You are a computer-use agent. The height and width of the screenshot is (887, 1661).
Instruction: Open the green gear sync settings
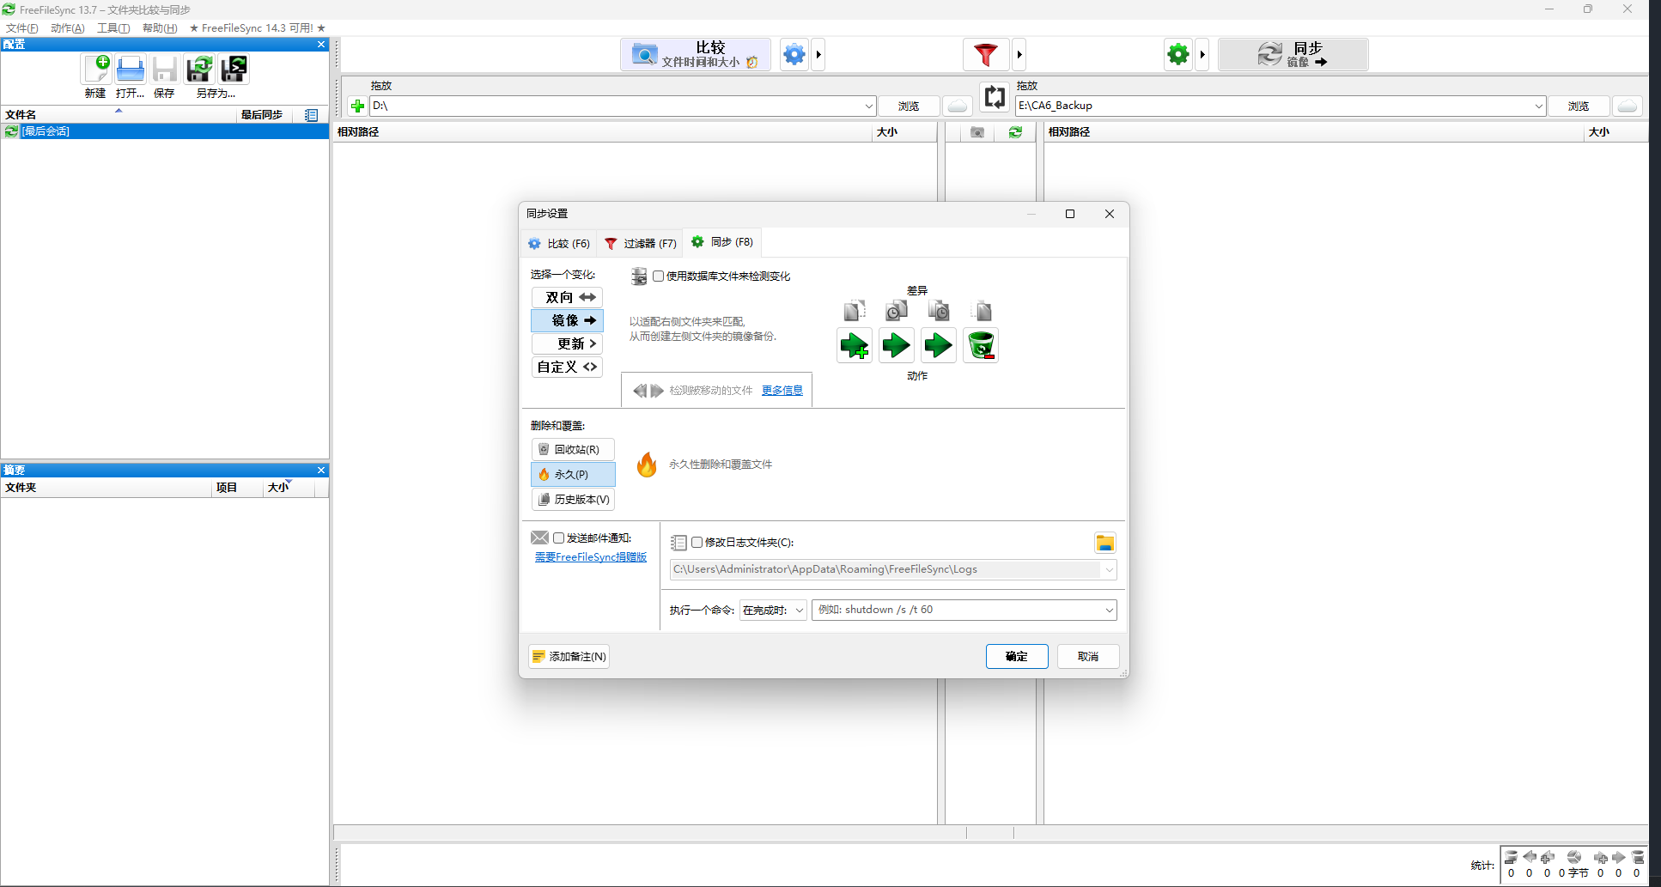pyautogui.click(x=1178, y=55)
